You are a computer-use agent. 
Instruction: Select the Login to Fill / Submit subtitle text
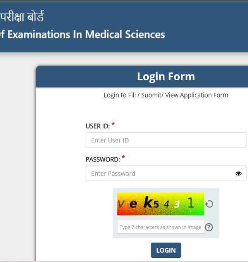[x=166, y=95]
